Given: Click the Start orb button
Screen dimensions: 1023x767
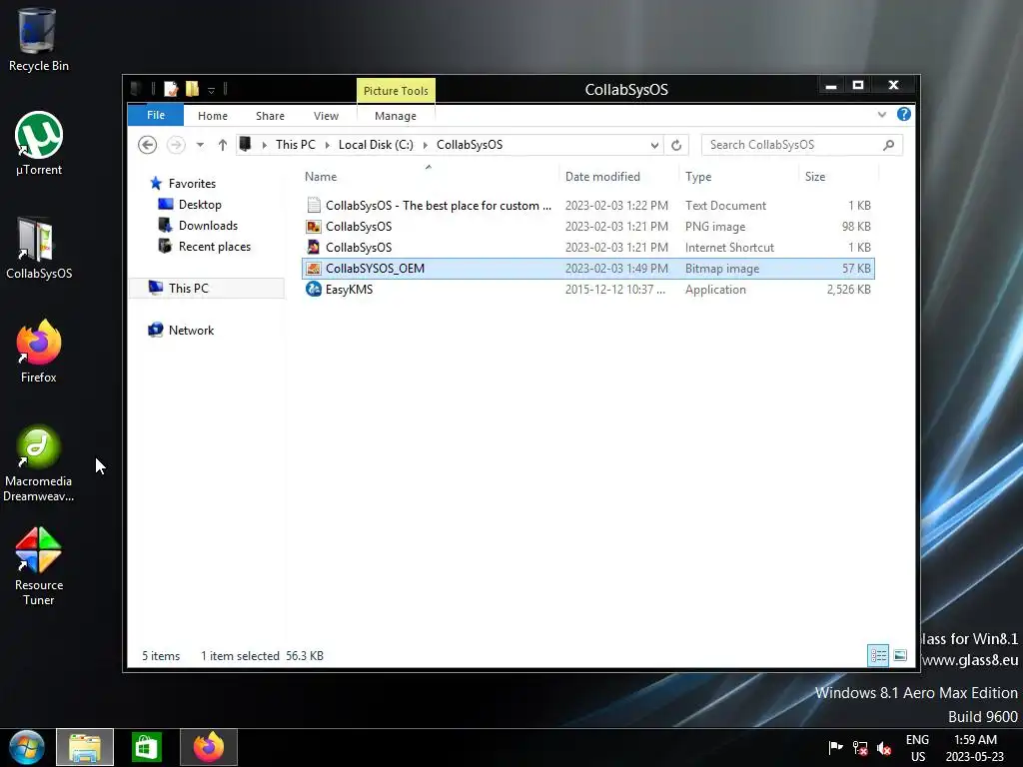Looking at the screenshot, I should 27,747.
